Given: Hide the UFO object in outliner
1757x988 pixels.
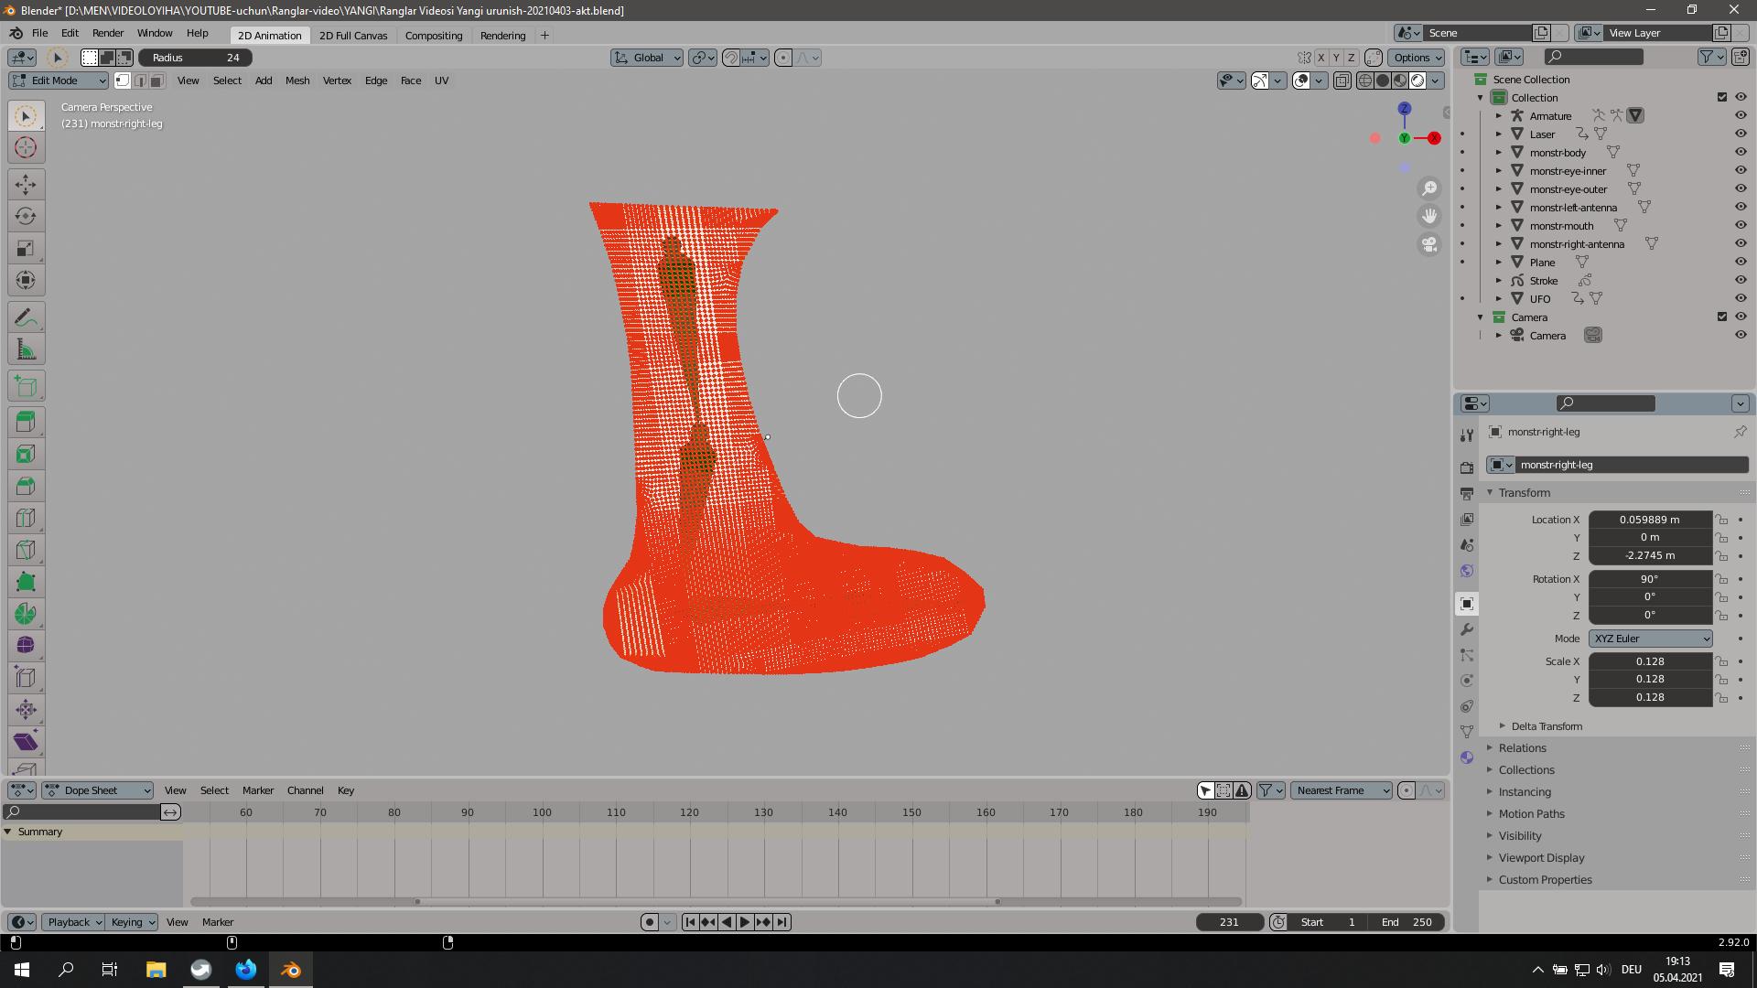Looking at the screenshot, I should point(1741,298).
